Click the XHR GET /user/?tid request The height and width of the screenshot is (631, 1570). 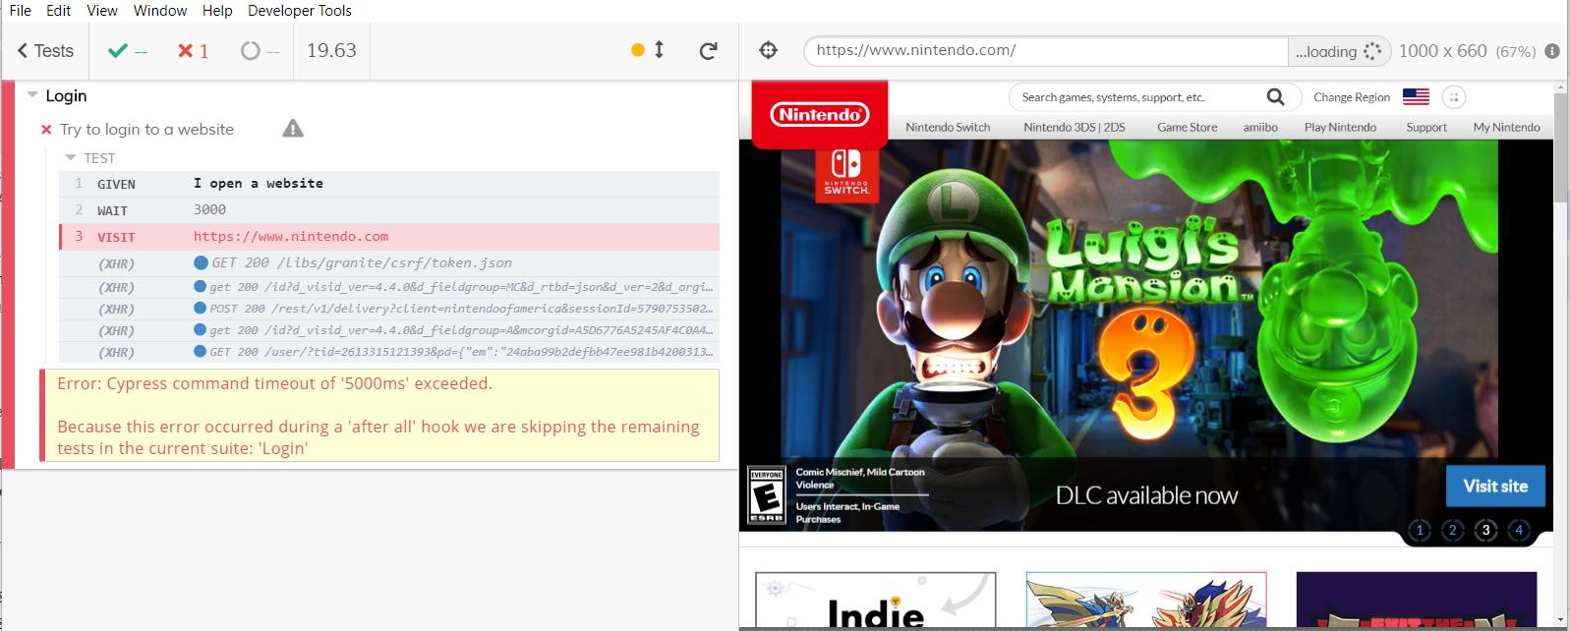[389, 352]
